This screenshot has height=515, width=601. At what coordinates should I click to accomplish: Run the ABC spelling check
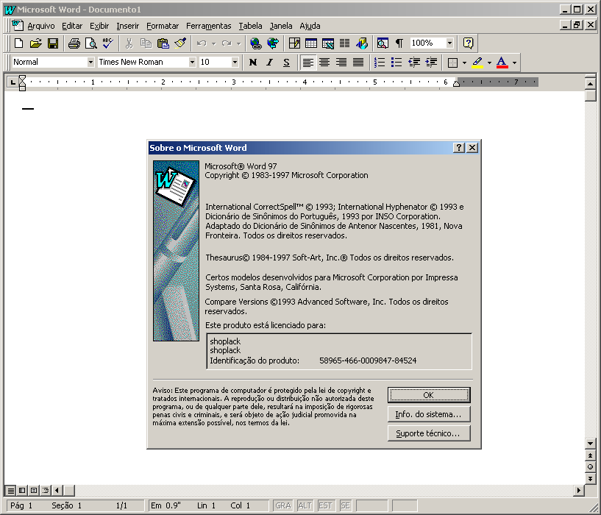[107, 43]
